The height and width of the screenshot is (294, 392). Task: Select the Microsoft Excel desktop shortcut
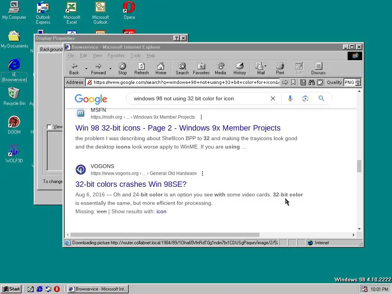[x=72, y=13]
